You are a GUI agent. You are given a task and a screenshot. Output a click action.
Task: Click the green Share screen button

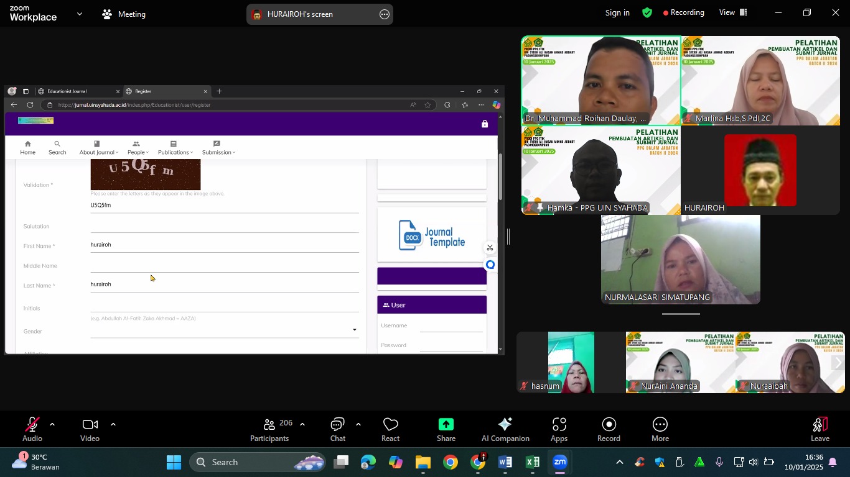pos(446,430)
